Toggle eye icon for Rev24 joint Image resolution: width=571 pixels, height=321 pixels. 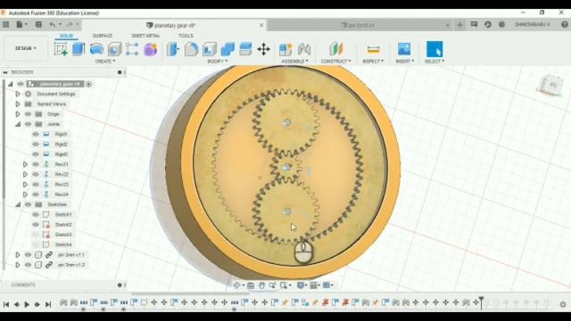pos(36,194)
